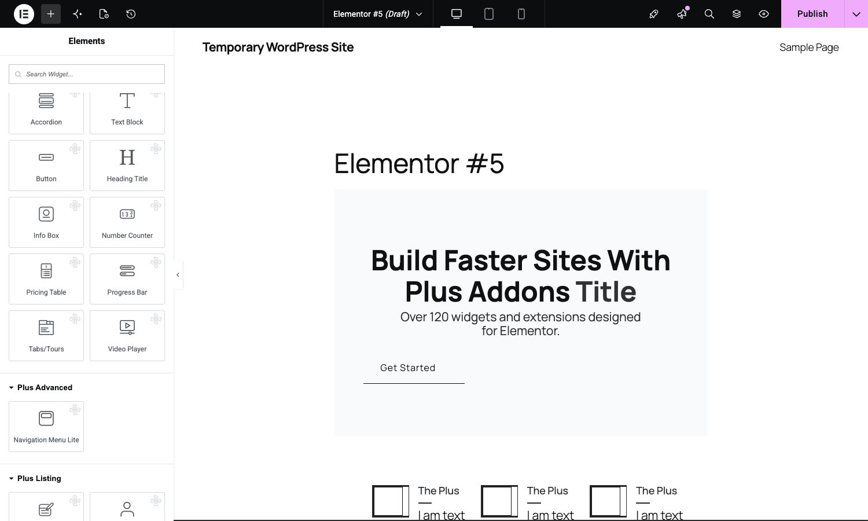
Task: Switch to Desktop preview mode
Action: click(457, 14)
